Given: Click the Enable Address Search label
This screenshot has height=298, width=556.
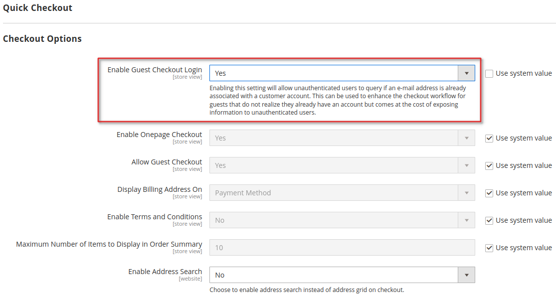Looking at the screenshot, I should [x=165, y=272].
